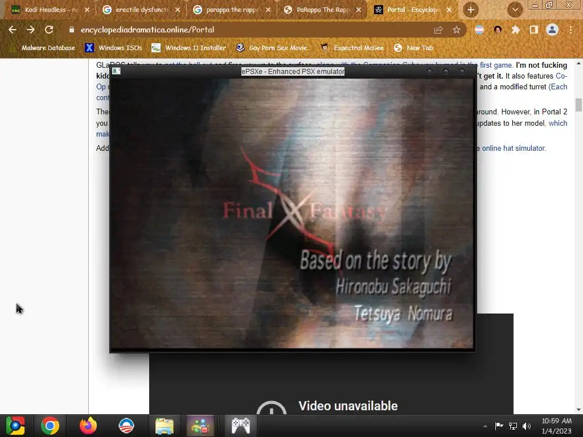Launch Firefox from the taskbar

click(x=88, y=426)
